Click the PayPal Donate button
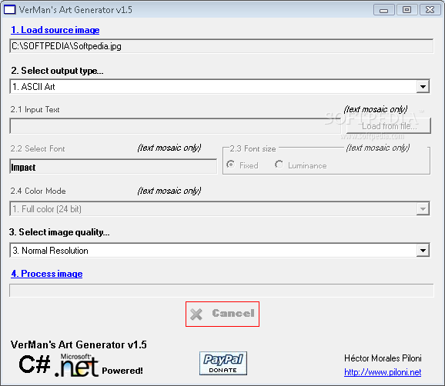445x386 pixels. tap(223, 364)
